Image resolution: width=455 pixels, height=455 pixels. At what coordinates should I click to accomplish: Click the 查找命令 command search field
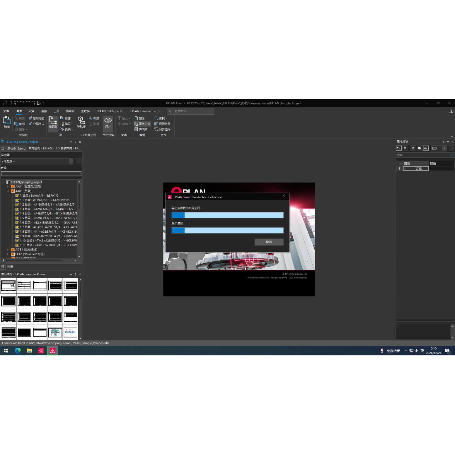[190, 111]
